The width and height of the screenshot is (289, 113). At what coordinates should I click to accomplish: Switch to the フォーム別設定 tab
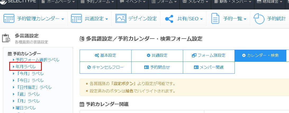209,56
